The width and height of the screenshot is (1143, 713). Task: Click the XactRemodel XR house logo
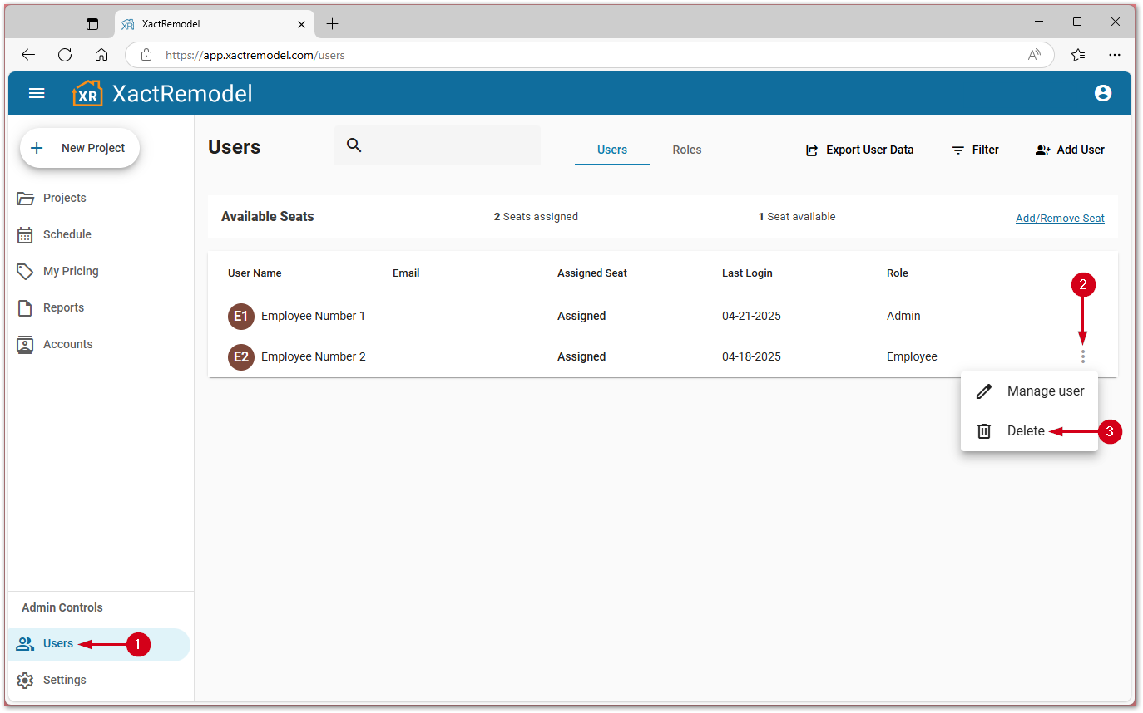[x=87, y=93]
